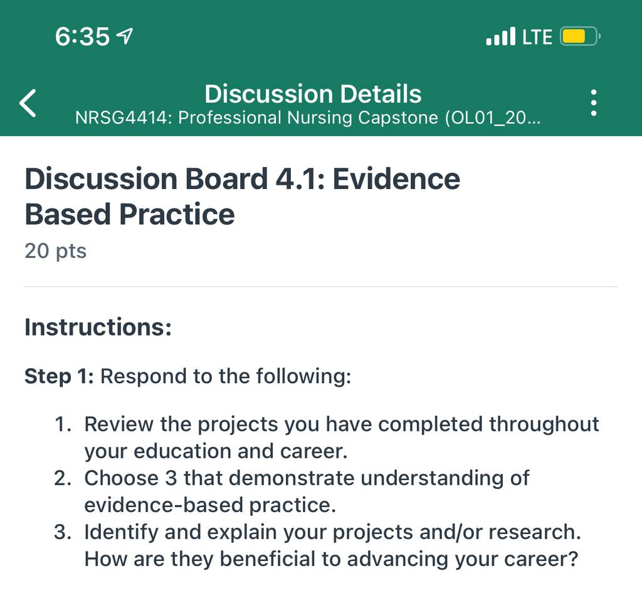Tap the Instructions heading
The image size is (642, 591).
click(98, 327)
